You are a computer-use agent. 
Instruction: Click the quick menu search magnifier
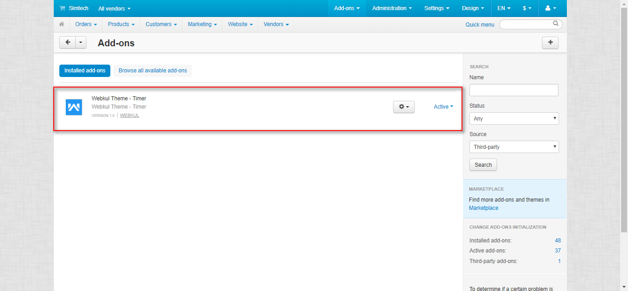[x=555, y=24]
